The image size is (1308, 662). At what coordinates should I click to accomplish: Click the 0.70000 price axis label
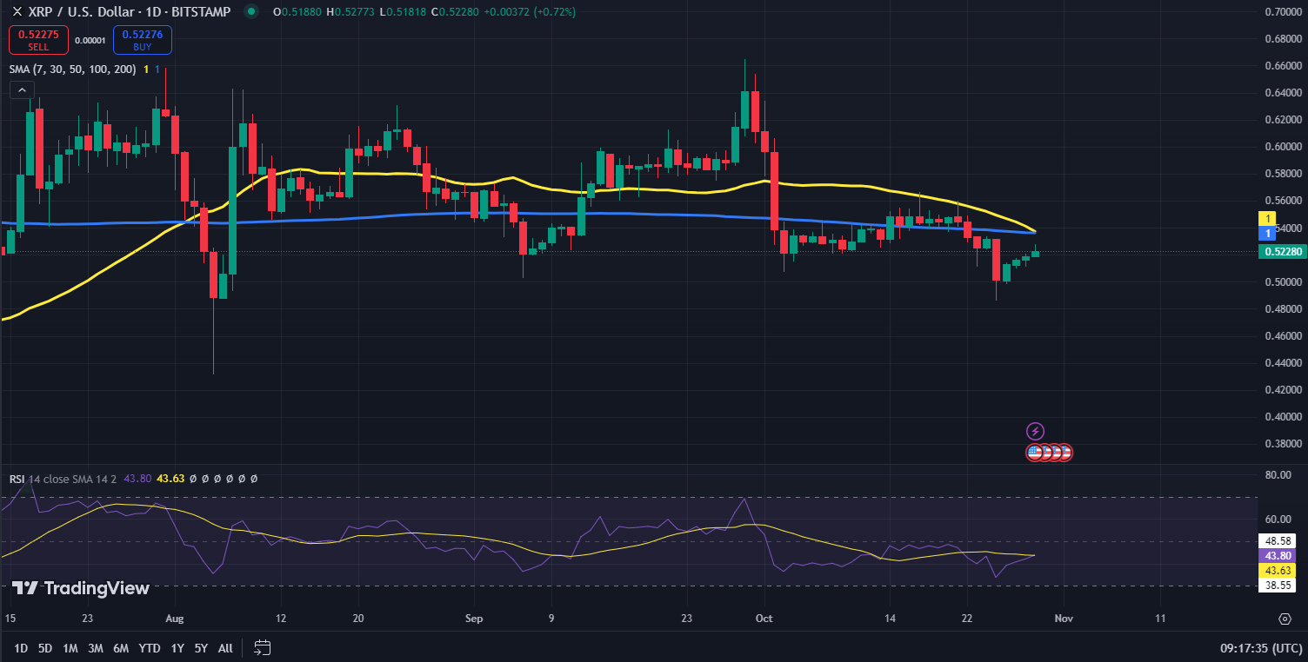1282,12
